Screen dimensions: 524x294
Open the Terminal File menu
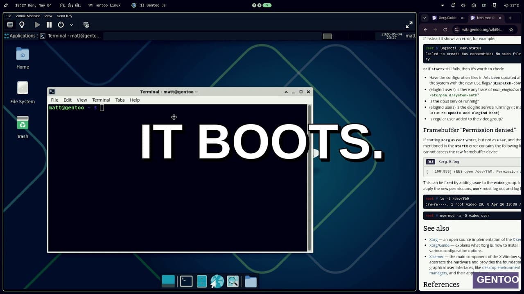click(54, 100)
